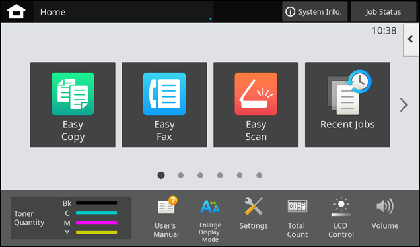Check the Toner Quantity panel
Image resolution: width=420 pixels, height=247 pixels.
(71, 218)
